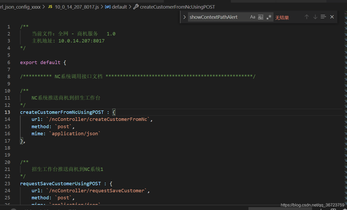Image resolution: width=347 pixels, height=210 pixels.
Task: Click createCustomerFromNcUsingPOST key on line 13
Action: tap(62, 112)
